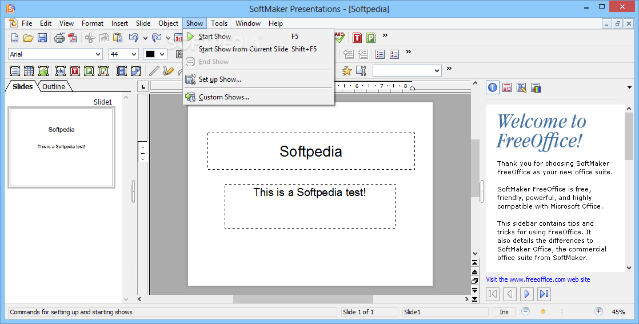Click the Softpedia title placeholder
The width and height of the screenshot is (639, 324).
click(x=311, y=151)
